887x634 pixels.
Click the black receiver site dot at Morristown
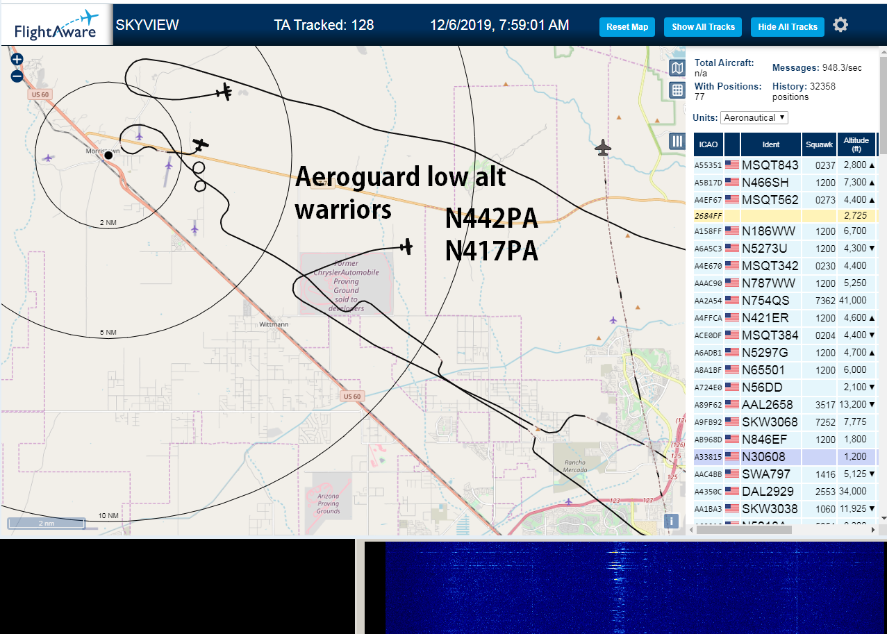coord(108,156)
